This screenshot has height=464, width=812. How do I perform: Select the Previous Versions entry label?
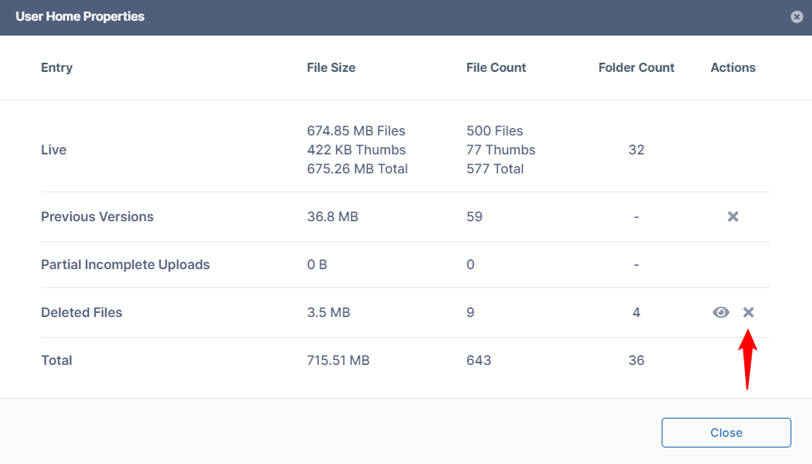point(97,217)
